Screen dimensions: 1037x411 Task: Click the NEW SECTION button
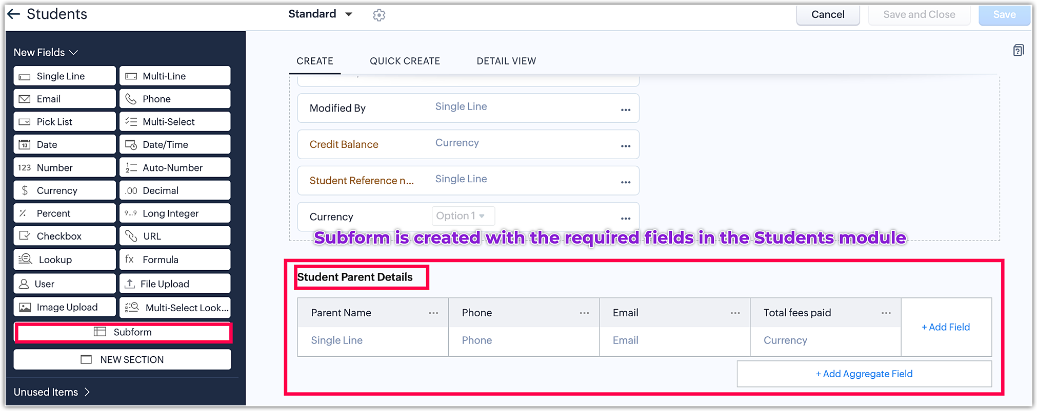click(123, 360)
